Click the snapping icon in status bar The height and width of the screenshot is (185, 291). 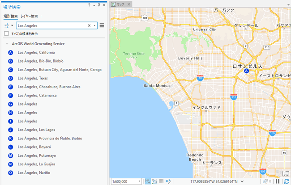coord(148,181)
